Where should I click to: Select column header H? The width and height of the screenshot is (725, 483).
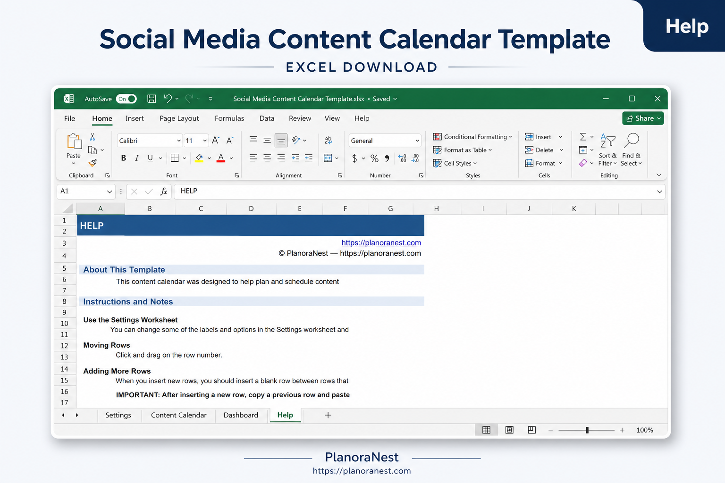coord(437,208)
